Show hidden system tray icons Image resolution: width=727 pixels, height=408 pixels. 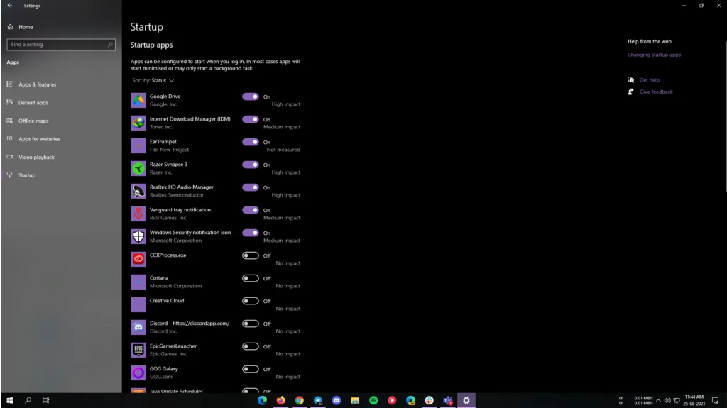click(x=658, y=400)
